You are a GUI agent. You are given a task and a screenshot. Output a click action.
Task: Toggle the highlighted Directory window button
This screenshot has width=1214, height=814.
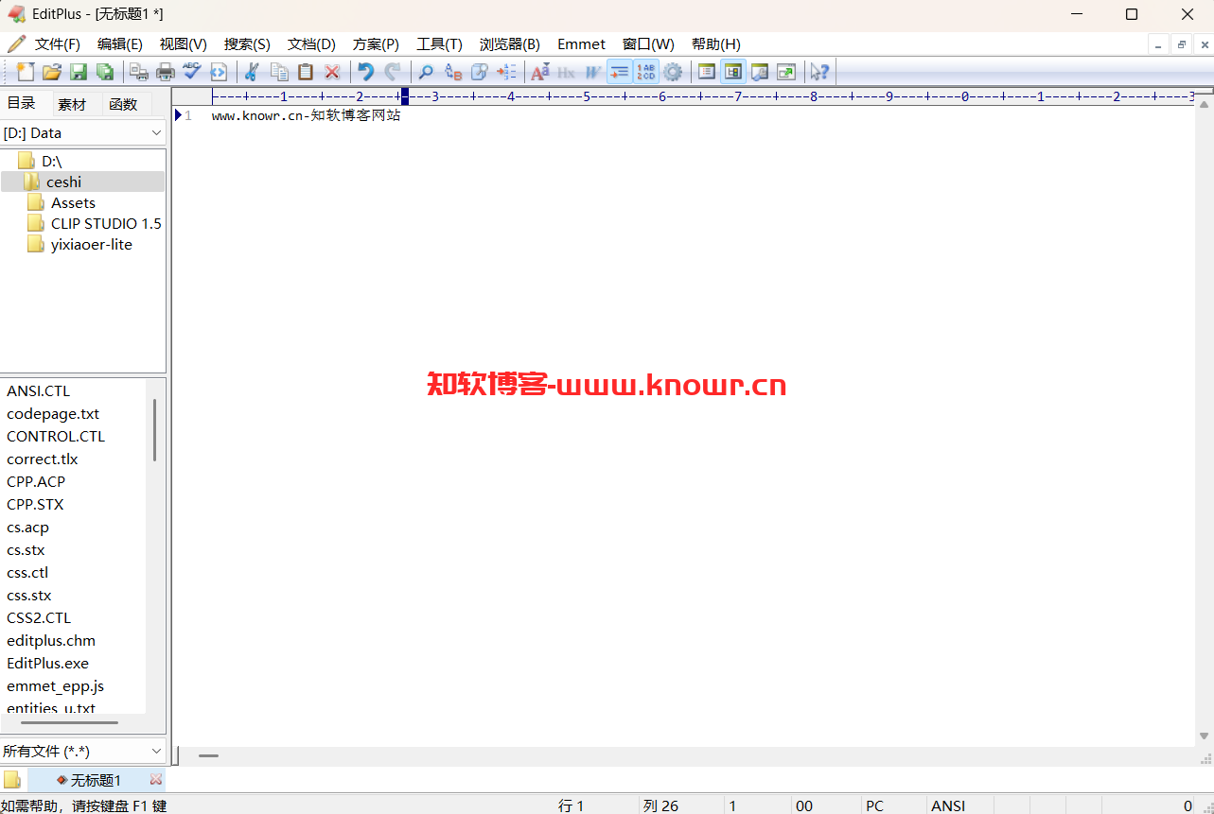tap(733, 72)
